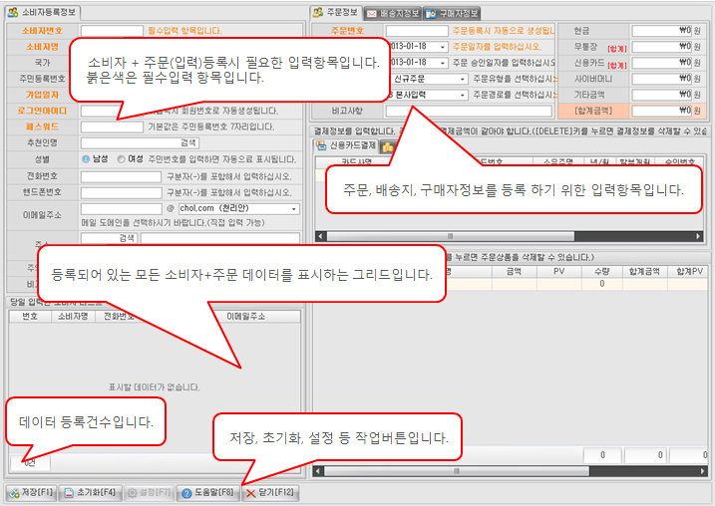Expand the 신규주문 order type dropdown
Screen dimensions: 715x506
463,79
